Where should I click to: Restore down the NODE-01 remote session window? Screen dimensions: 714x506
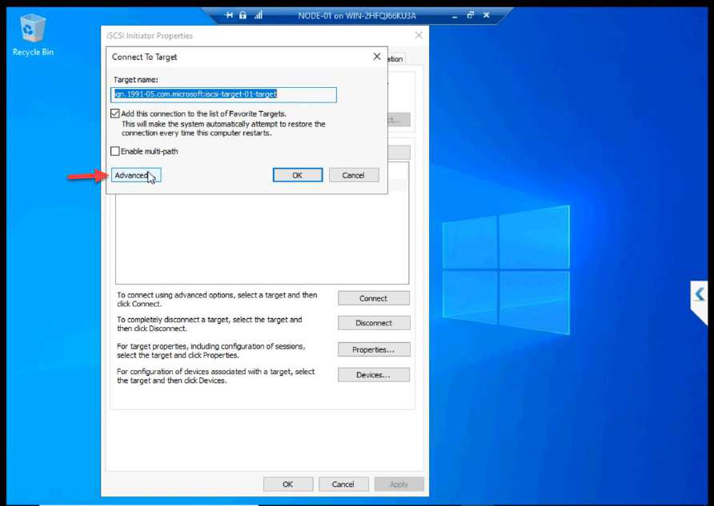click(x=471, y=15)
